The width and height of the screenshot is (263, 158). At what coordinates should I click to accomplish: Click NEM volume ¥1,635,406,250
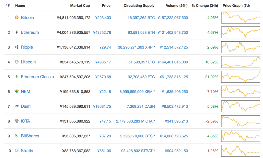175,91
